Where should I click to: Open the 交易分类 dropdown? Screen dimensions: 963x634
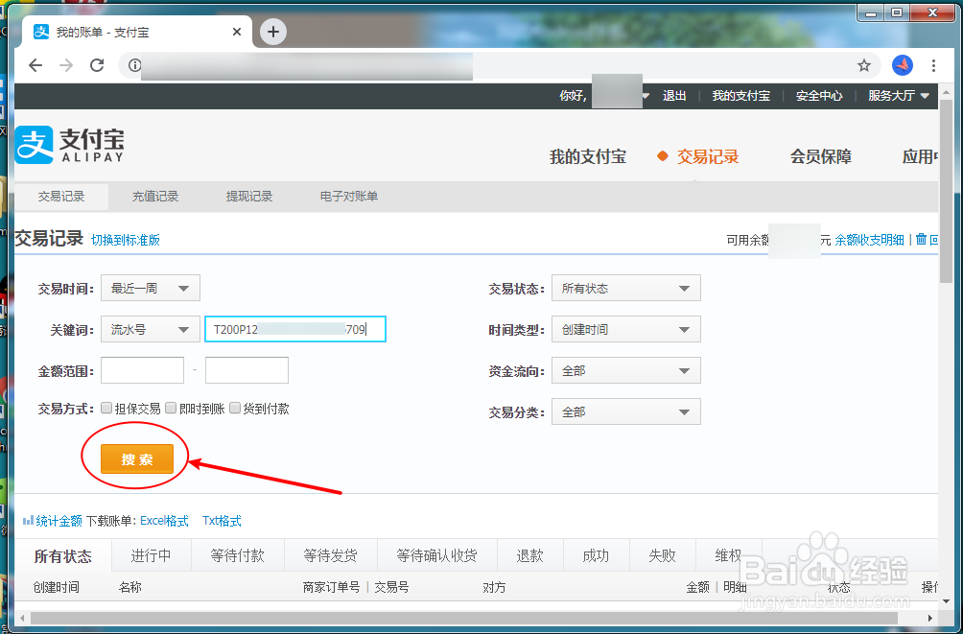[x=625, y=411]
